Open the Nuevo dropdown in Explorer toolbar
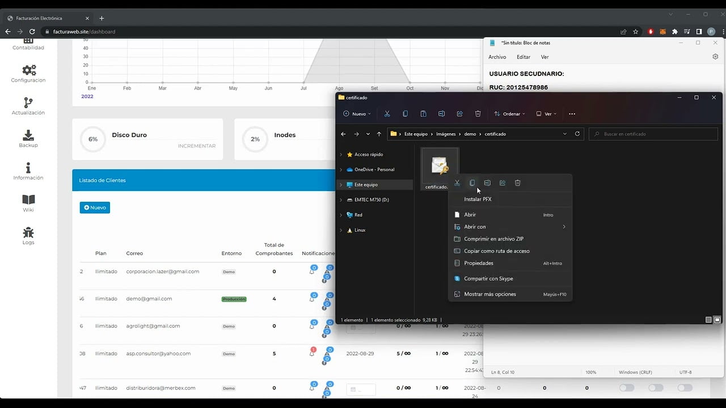This screenshot has height=408, width=726. 357,114
